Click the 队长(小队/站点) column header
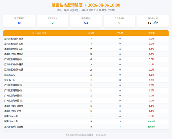Viewport: 172px width, 139px height. click(x=40, y=33)
